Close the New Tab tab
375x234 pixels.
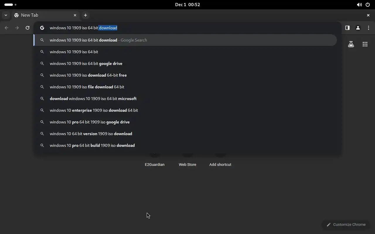(x=75, y=15)
